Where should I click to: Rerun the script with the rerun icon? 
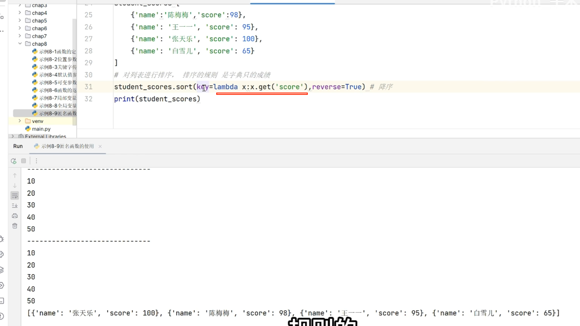coord(13,161)
